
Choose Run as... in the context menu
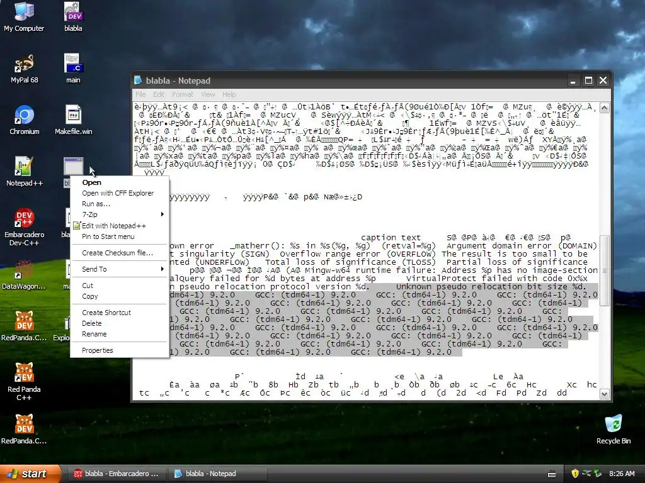pos(120,204)
